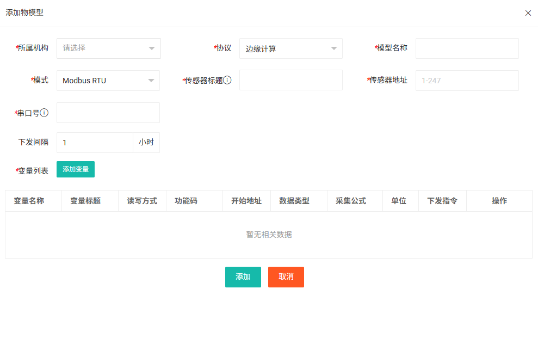
Task: Click the close X of the 添加物模型 dialog
Action: 528,13
